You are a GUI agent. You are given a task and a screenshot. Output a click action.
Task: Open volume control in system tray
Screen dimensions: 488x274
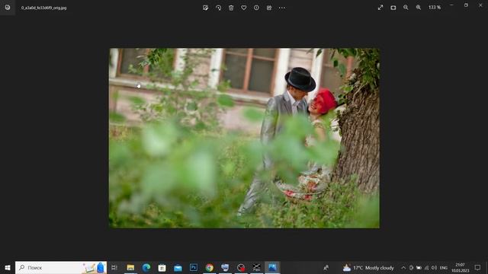434,267
